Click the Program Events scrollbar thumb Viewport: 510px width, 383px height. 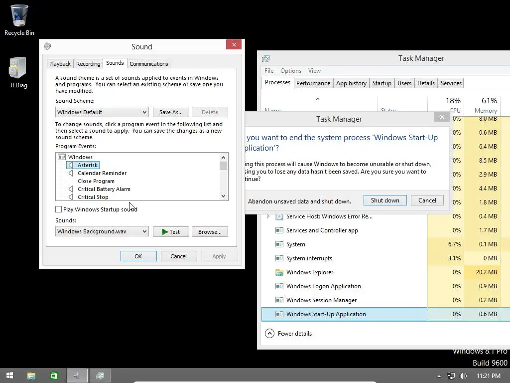[223, 166]
